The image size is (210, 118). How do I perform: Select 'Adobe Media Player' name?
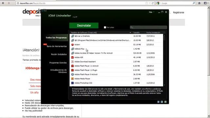82,79
